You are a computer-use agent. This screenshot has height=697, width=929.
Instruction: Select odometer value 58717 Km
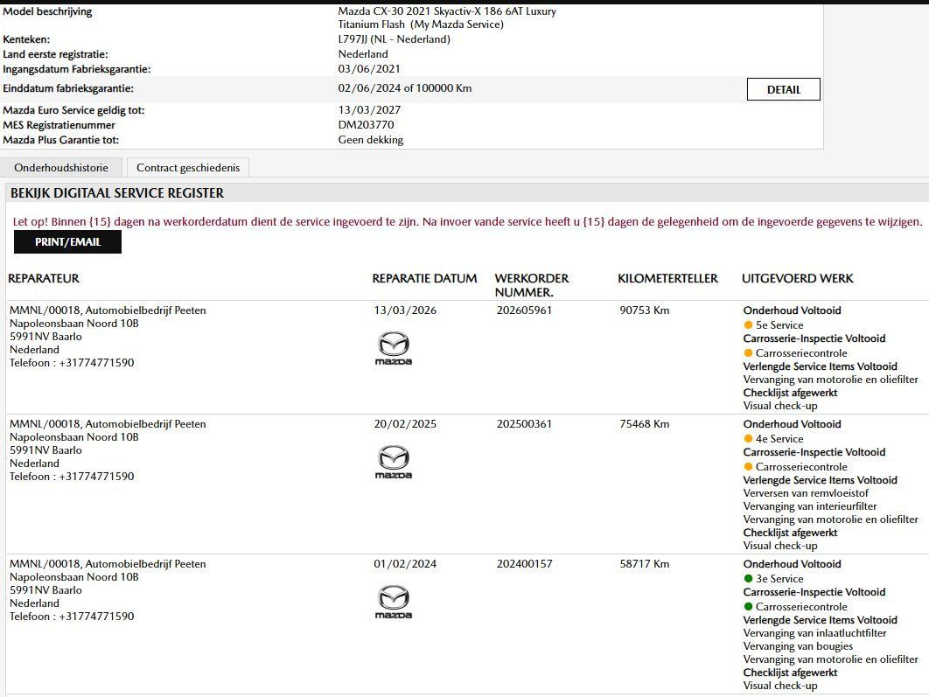(645, 564)
